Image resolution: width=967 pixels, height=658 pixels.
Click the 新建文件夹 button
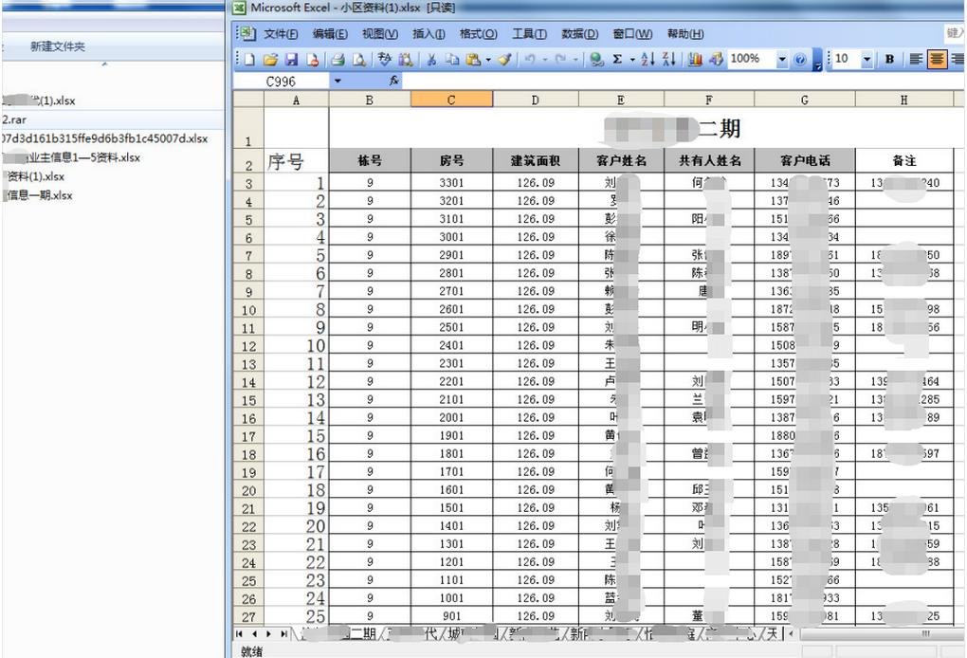(58, 46)
